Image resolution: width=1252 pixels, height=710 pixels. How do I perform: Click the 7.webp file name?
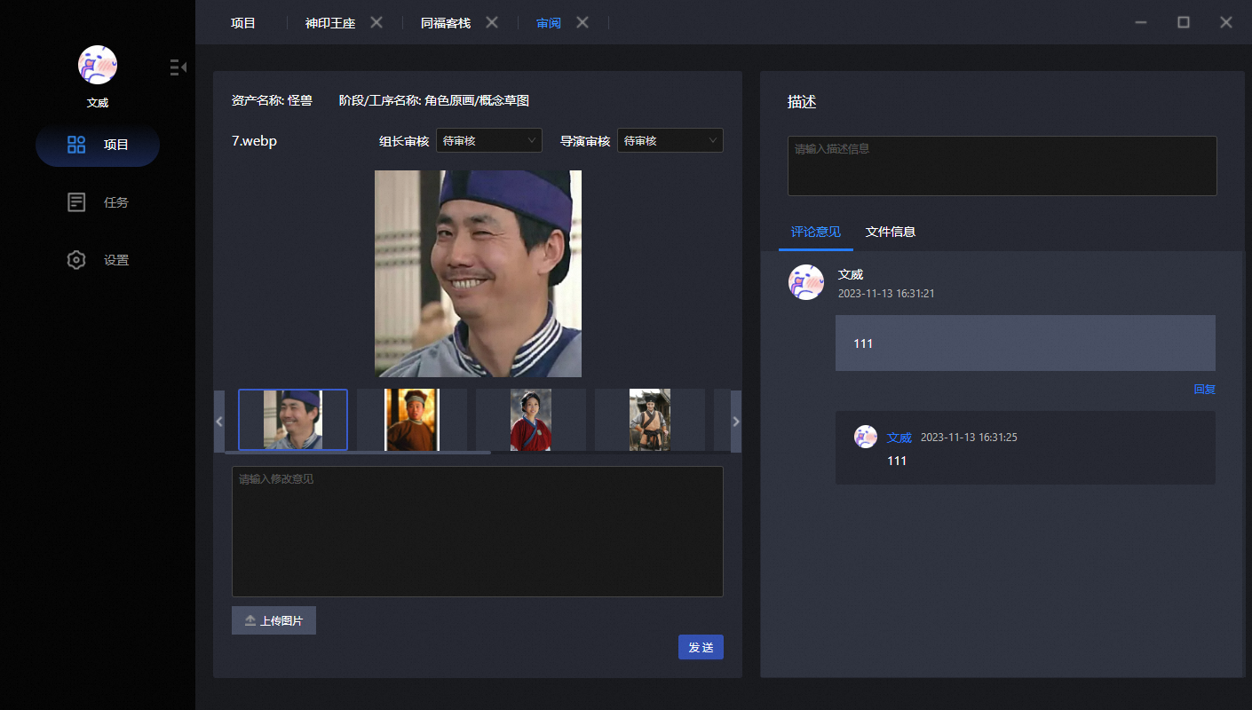255,140
